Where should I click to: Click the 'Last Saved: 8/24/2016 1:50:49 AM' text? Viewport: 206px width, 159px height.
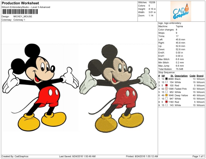[77, 156]
